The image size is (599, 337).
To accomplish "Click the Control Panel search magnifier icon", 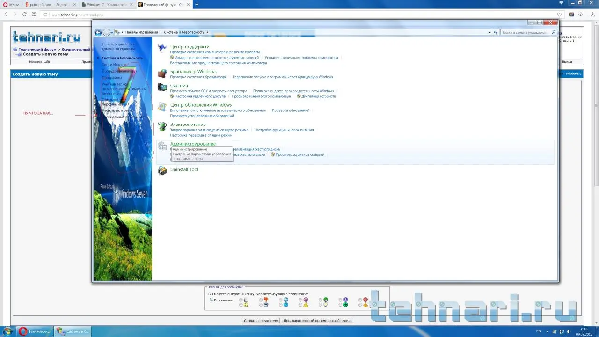I will [554, 32].
